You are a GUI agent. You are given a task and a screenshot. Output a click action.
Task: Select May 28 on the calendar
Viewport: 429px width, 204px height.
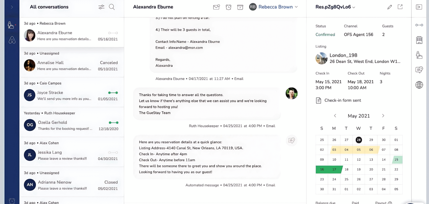click(359, 140)
